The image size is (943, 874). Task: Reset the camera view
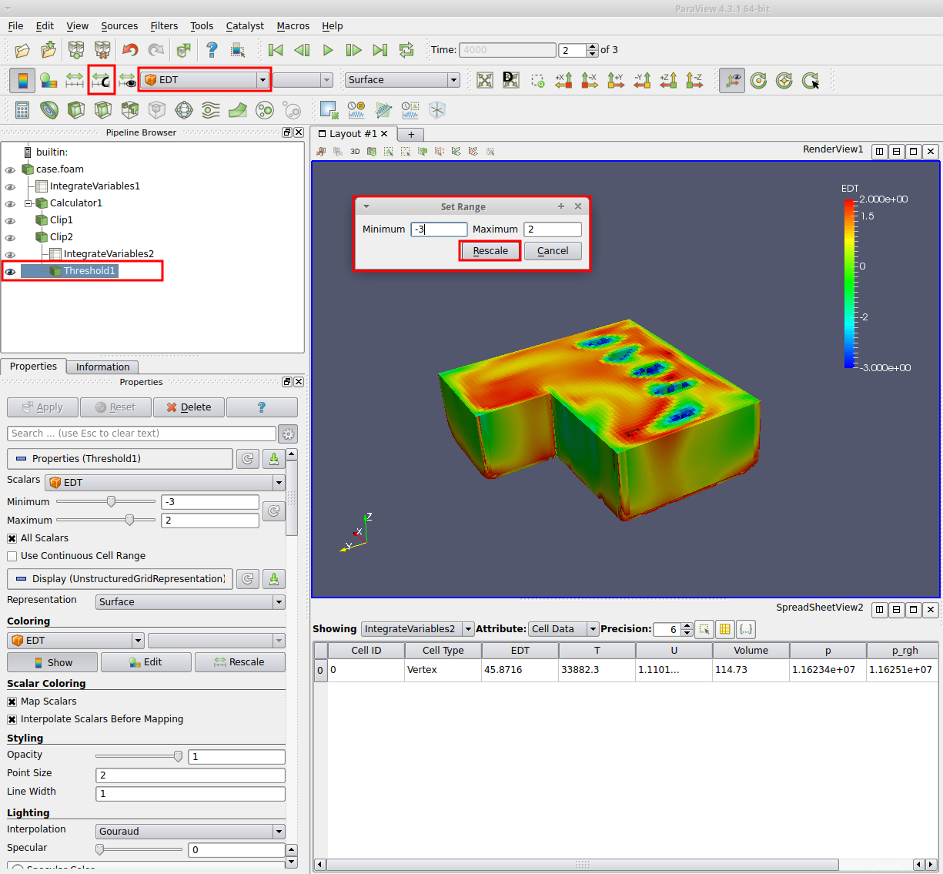[484, 80]
